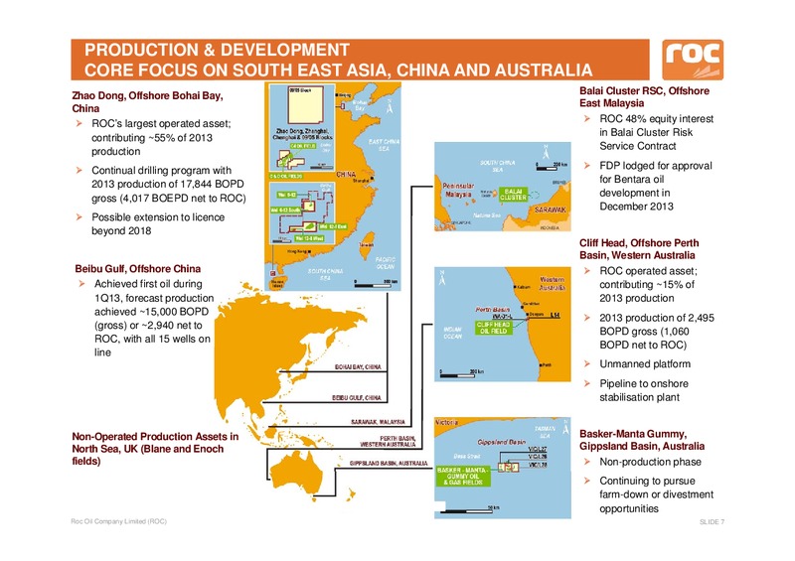Click the north arrow on the China map

pos(390,106)
